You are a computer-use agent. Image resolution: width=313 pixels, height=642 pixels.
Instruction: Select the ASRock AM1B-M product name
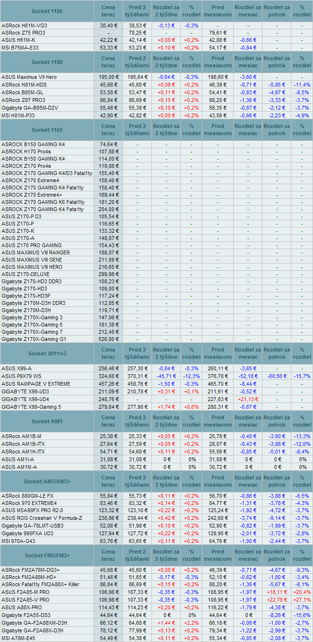tap(21, 436)
